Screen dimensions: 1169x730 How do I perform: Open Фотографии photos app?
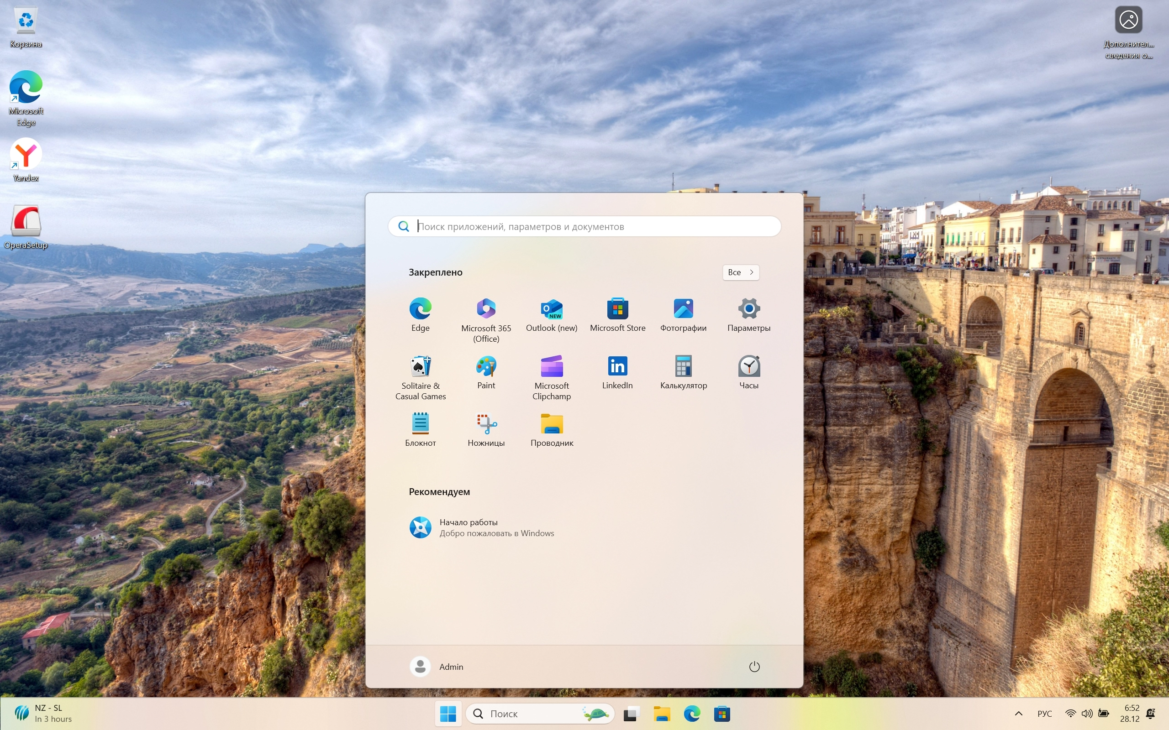tap(683, 309)
